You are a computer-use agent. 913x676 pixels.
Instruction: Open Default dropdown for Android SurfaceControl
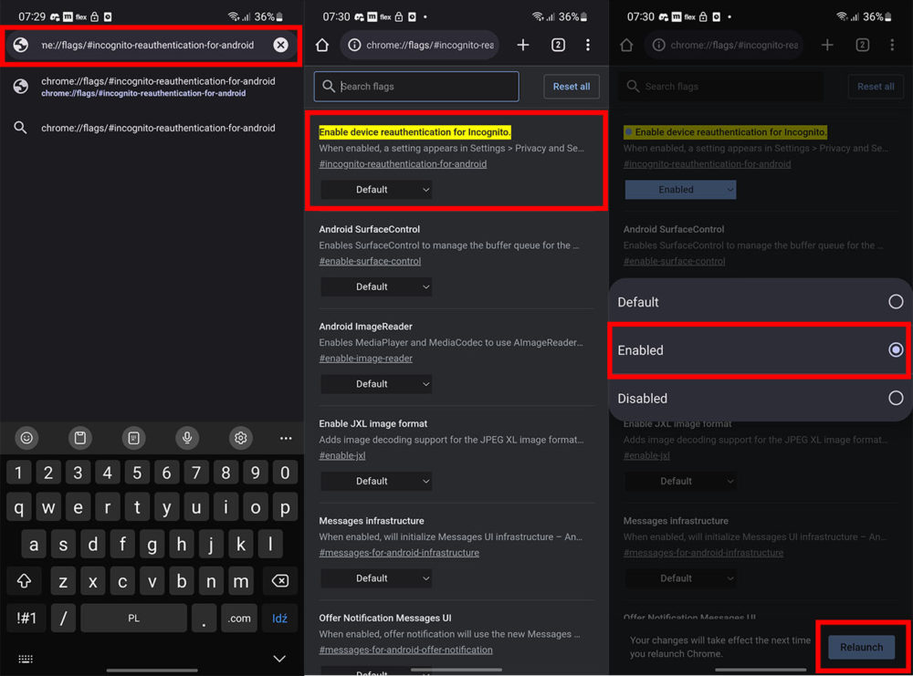point(377,286)
